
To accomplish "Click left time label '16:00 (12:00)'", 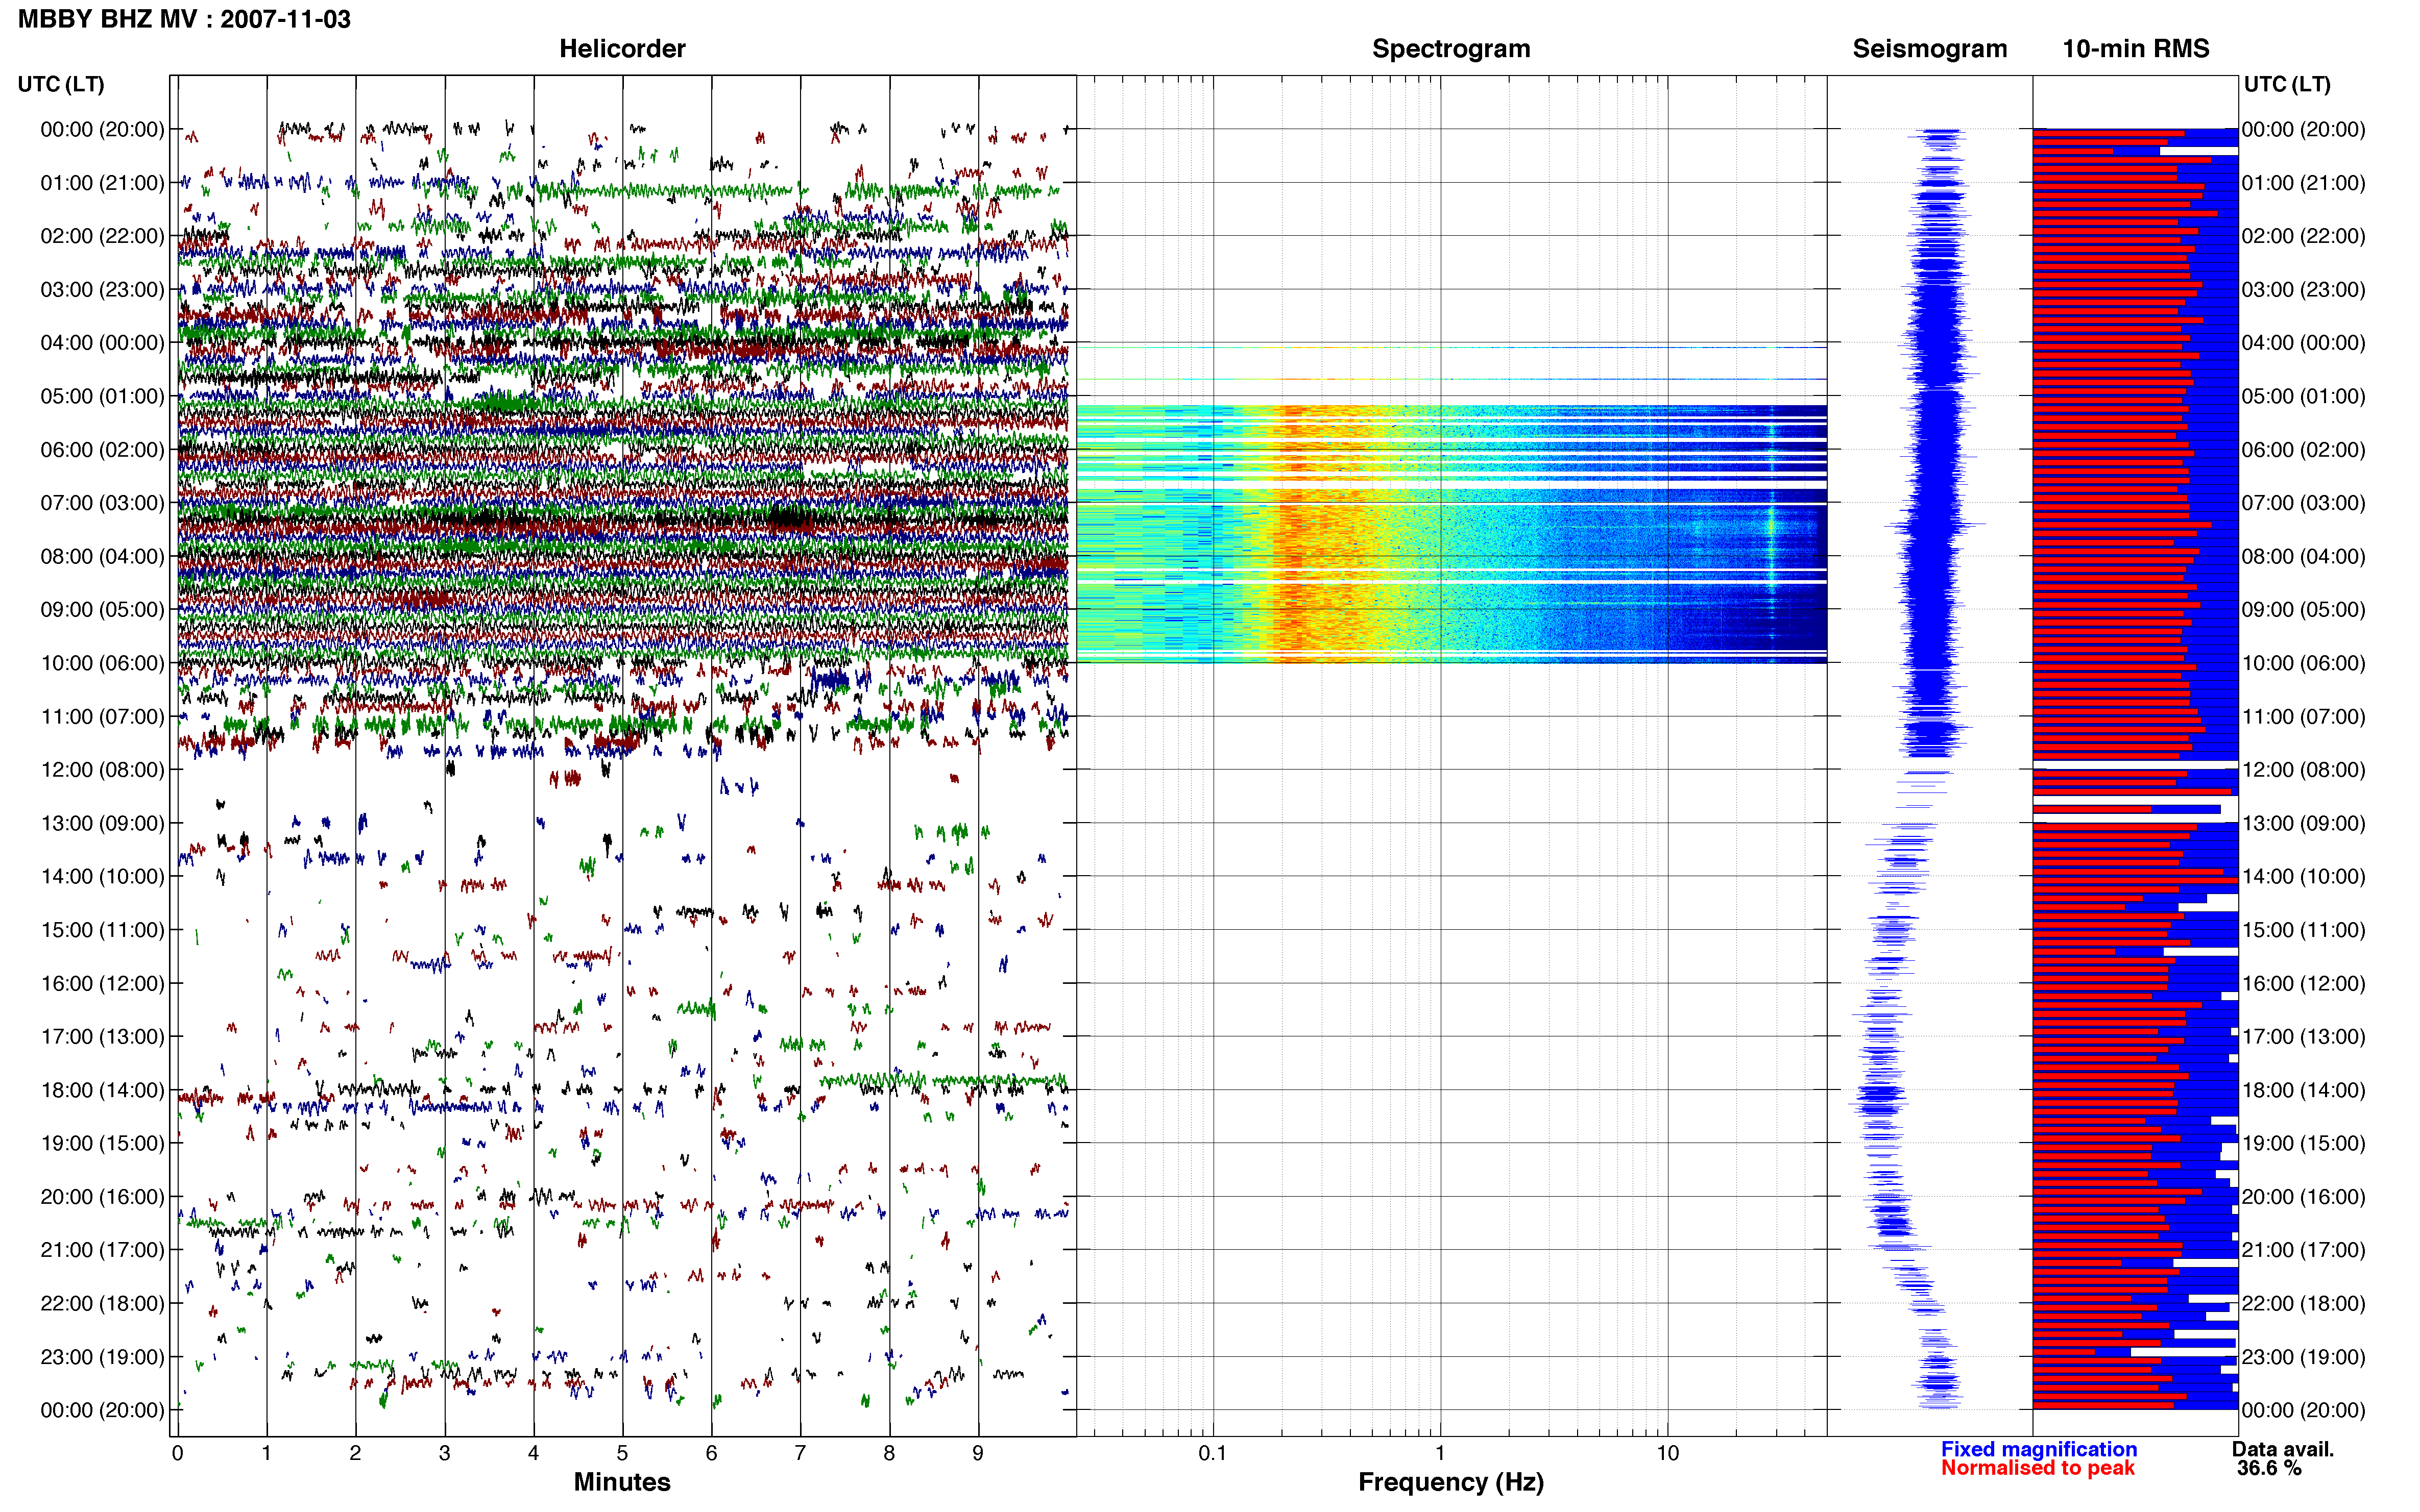I will [102, 983].
